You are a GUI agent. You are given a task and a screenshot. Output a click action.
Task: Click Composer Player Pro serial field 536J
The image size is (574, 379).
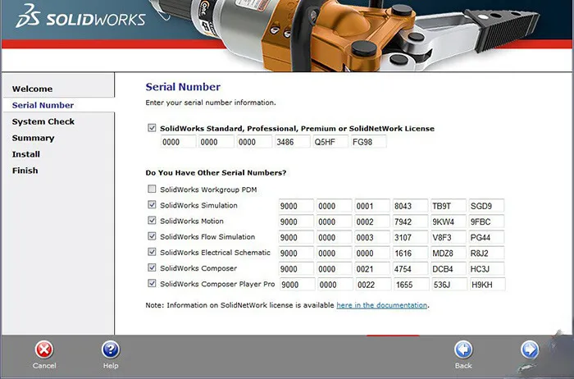tap(450, 285)
